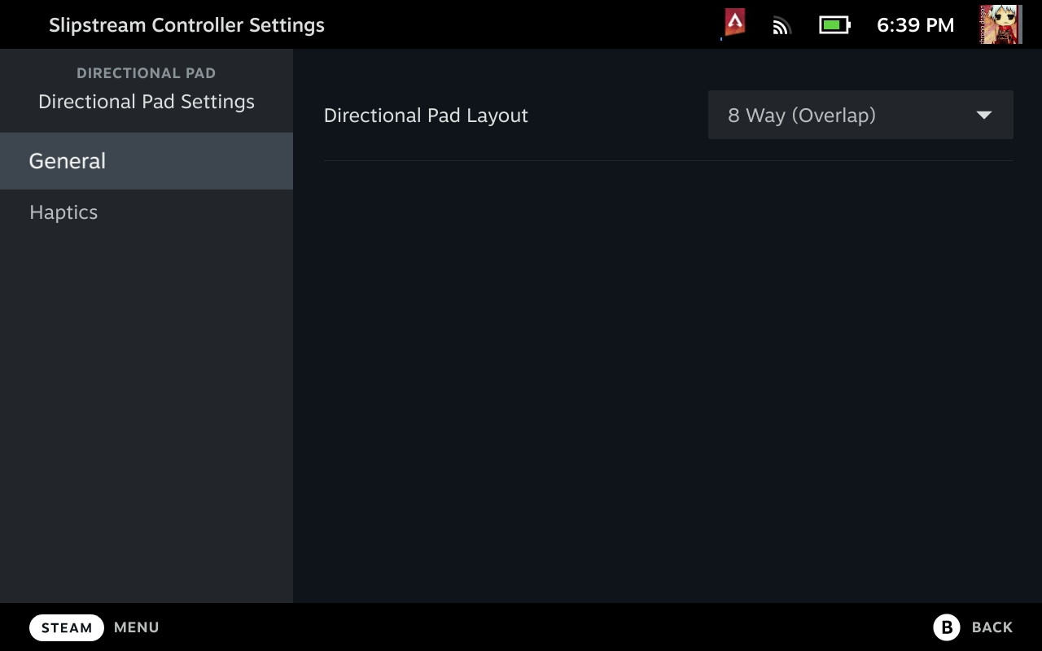This screenshot has width=1042, height=651.
Task: Click the empty area below Haptics
Action: pos(147,407)
